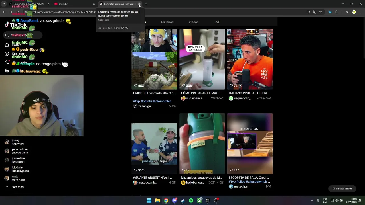Screen dimensions: 365x205
Task: Open Spotify from the taskbar
Action: (x=191, y=200)
